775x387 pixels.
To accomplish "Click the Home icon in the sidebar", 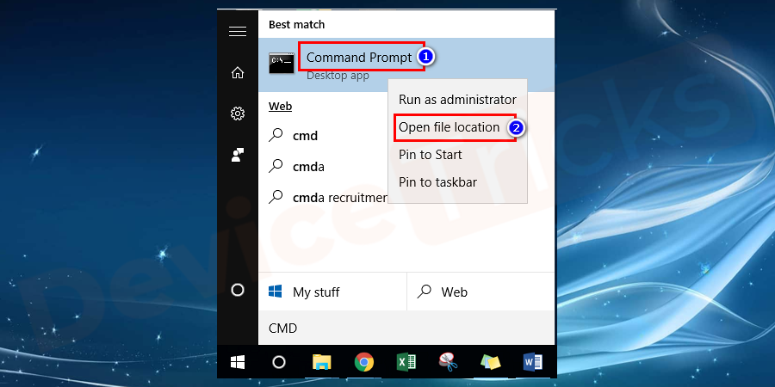I will pyautogui.click(x=238, y=72).
